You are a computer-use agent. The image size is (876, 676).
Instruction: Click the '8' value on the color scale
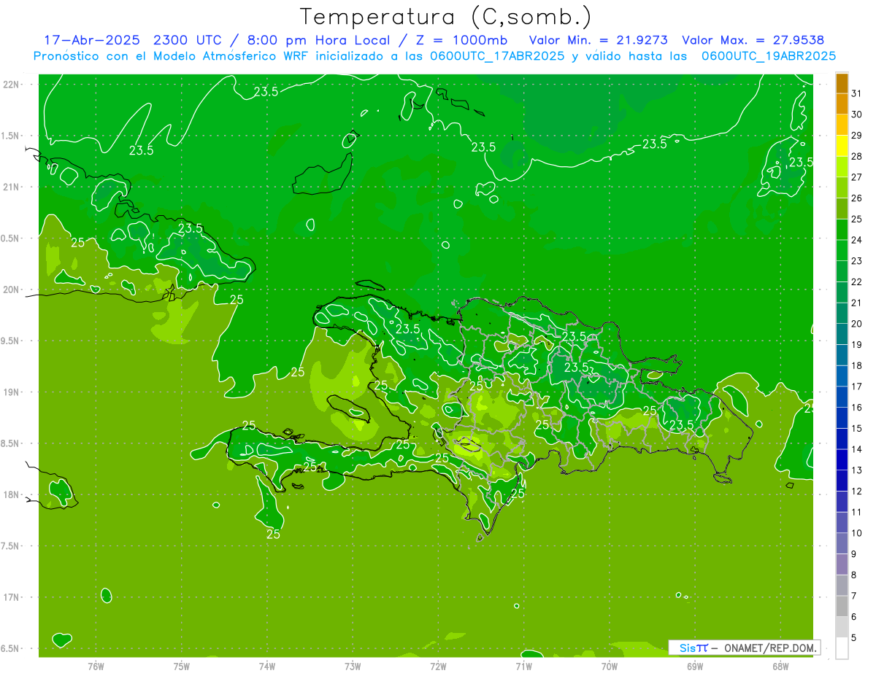click(x=853, y=575)
